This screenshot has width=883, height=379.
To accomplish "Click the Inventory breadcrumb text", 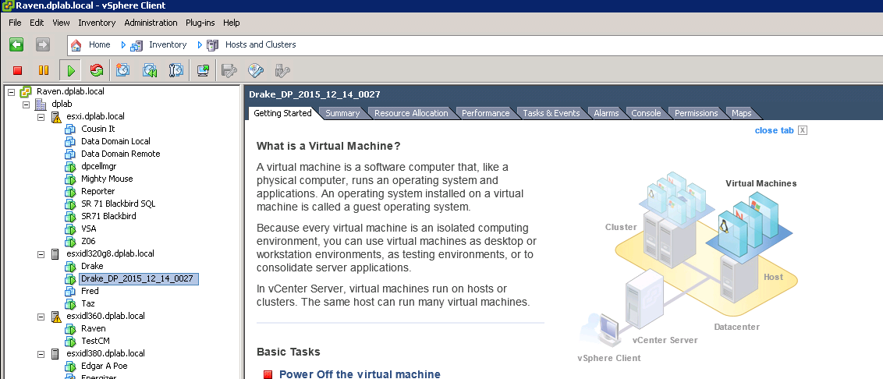I will tap(168, 44).
